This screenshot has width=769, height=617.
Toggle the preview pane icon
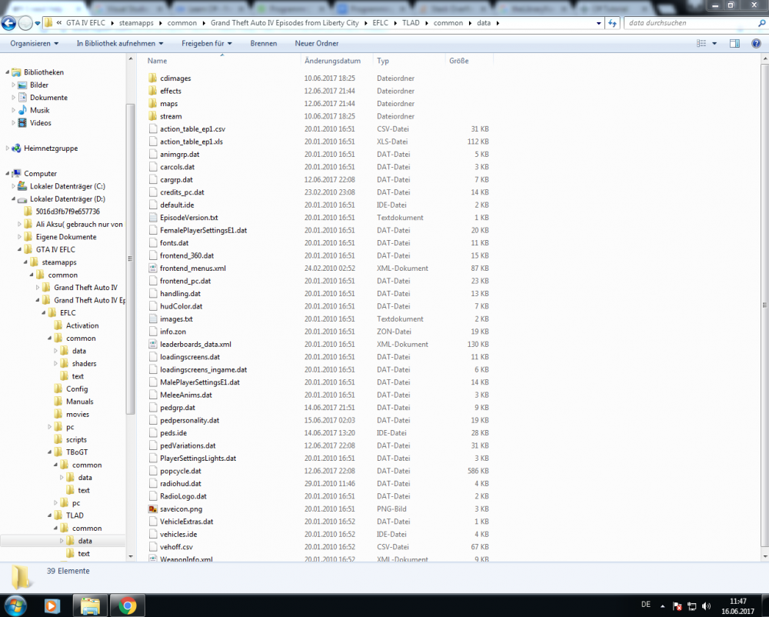tap(735, 43)
